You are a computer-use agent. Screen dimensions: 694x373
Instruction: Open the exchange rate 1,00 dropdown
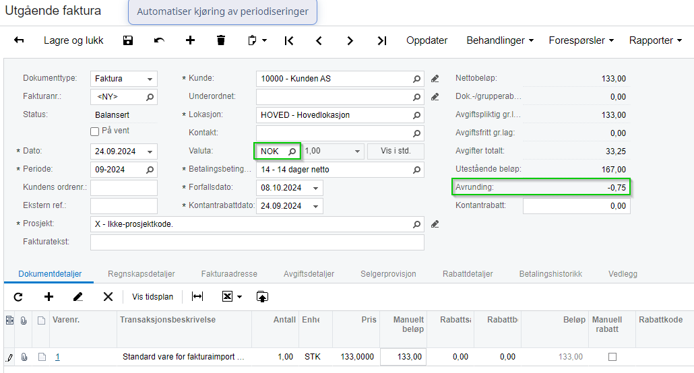tap(356, 151)
